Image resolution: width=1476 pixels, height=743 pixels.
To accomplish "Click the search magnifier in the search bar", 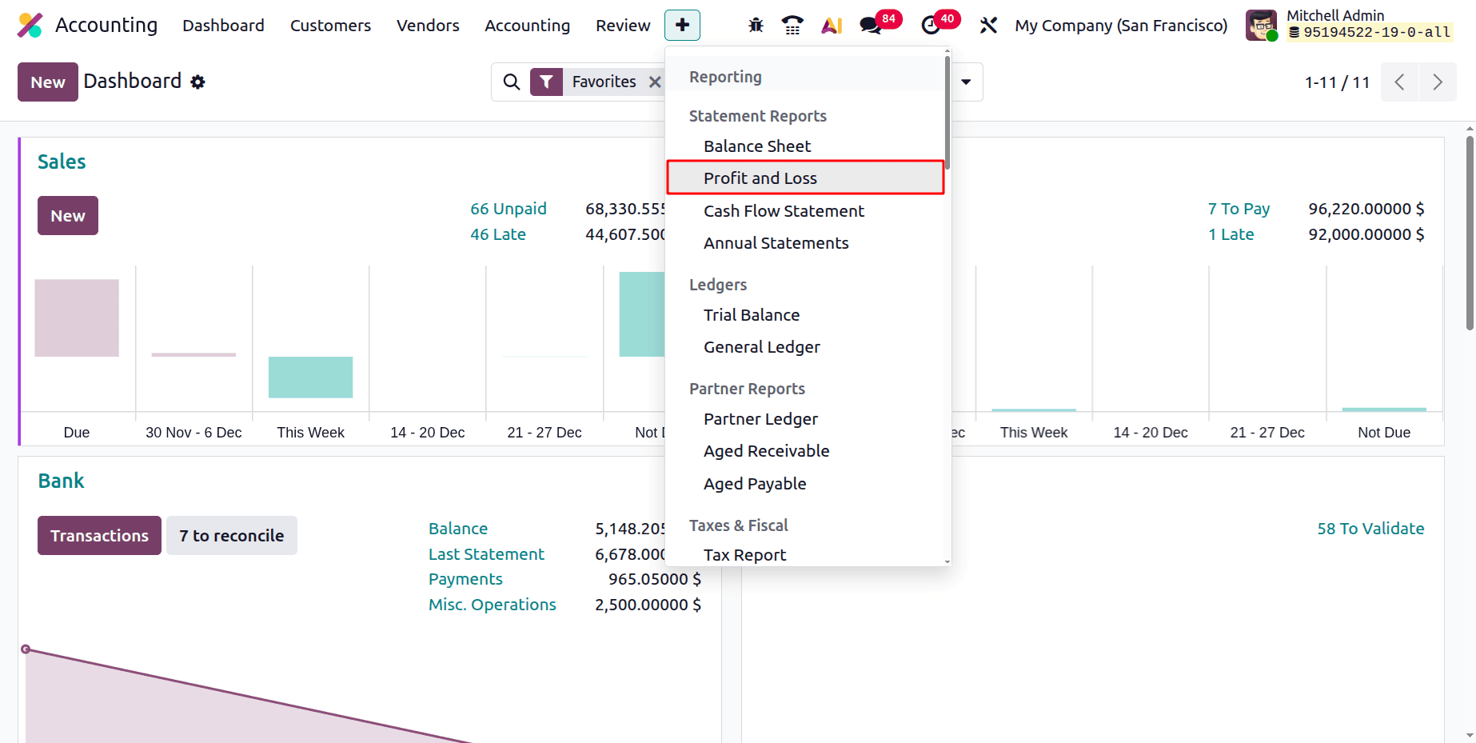I will tap(512, 82).
